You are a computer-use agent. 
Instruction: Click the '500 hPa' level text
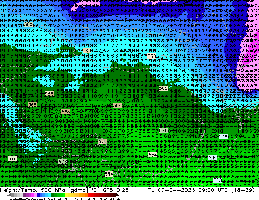coord(53,190)
